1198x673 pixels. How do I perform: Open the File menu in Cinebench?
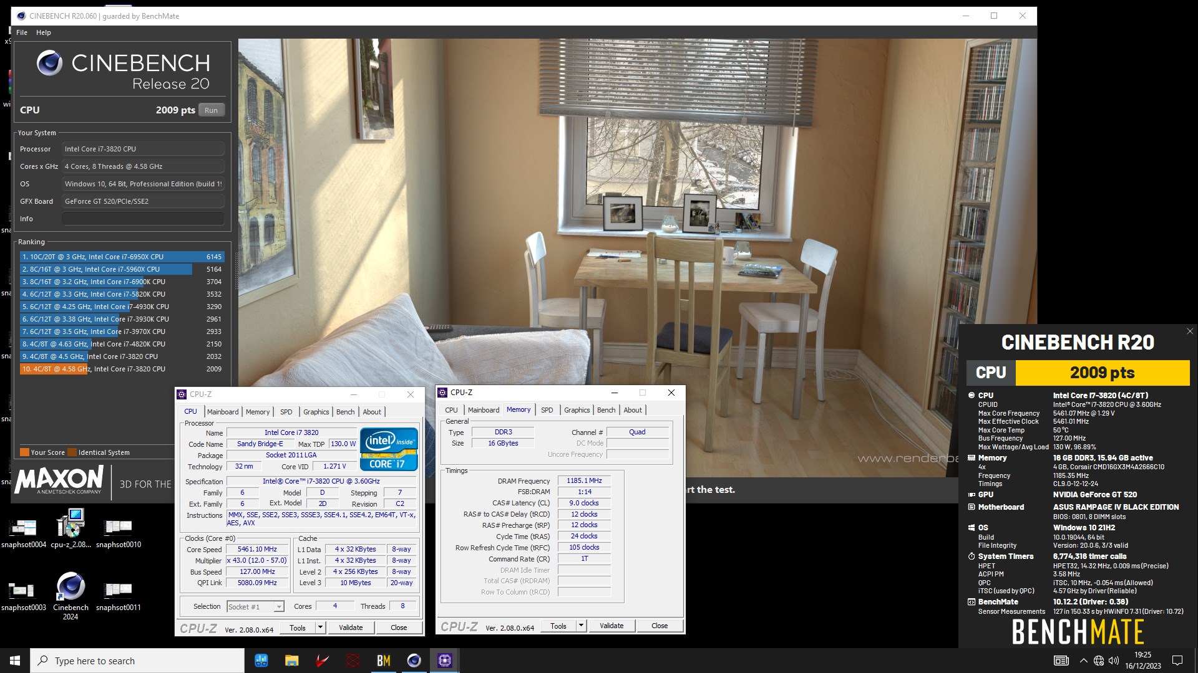[22, 32]
